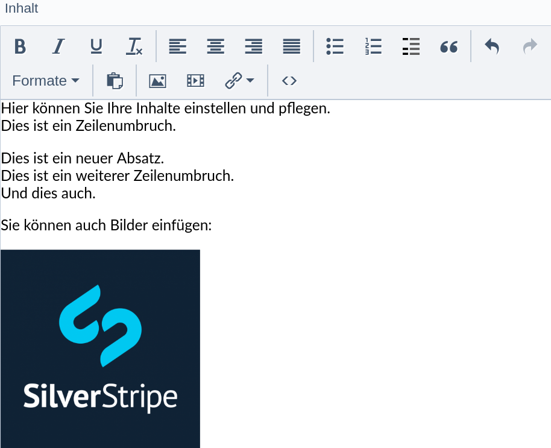
Task: Clear text formatting
Action: (134, 46)
